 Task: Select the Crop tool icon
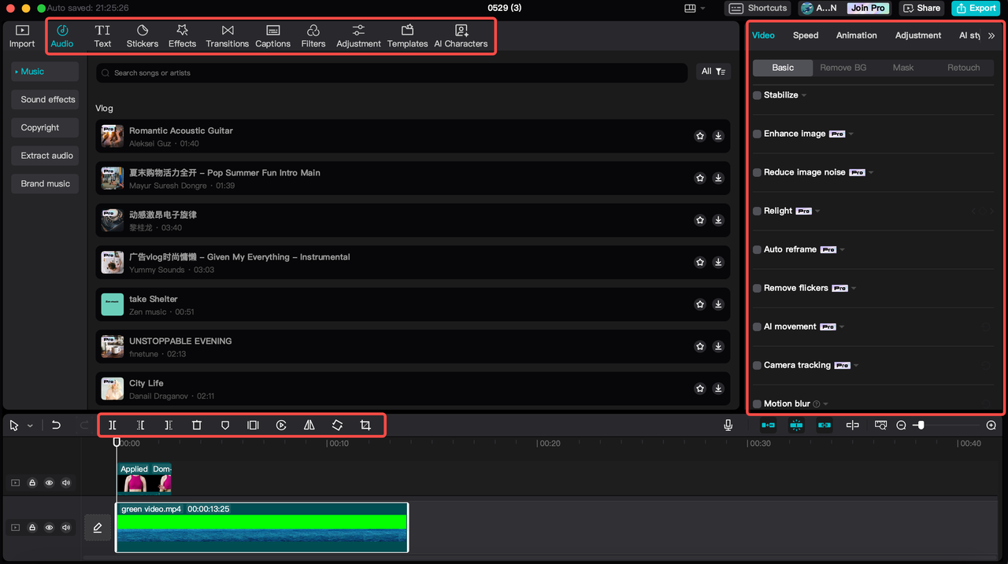365,425
